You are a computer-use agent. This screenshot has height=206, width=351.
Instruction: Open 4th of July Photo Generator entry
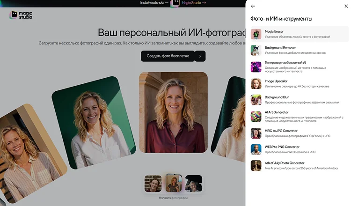pos(299,165)
